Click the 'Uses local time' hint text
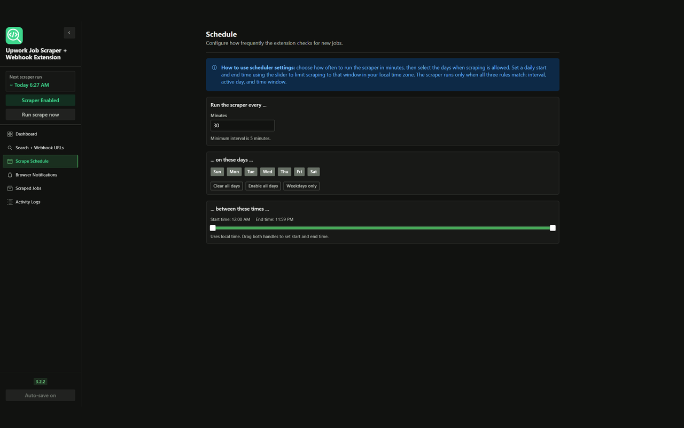 coord(269,236)
